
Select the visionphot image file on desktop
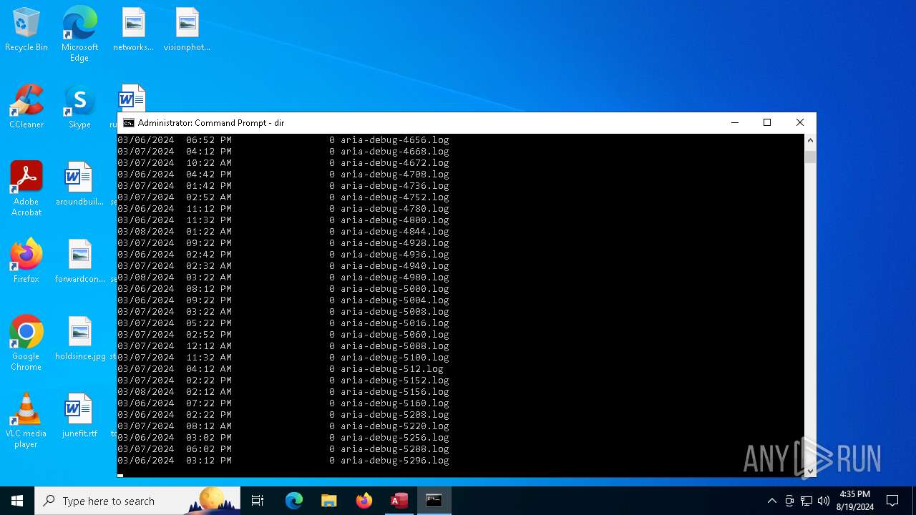187,30
